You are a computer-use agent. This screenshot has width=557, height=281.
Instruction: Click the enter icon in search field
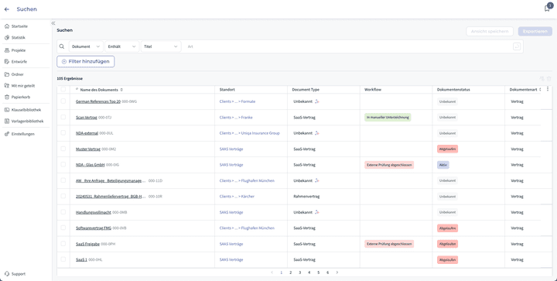click(x=517, y=46)
